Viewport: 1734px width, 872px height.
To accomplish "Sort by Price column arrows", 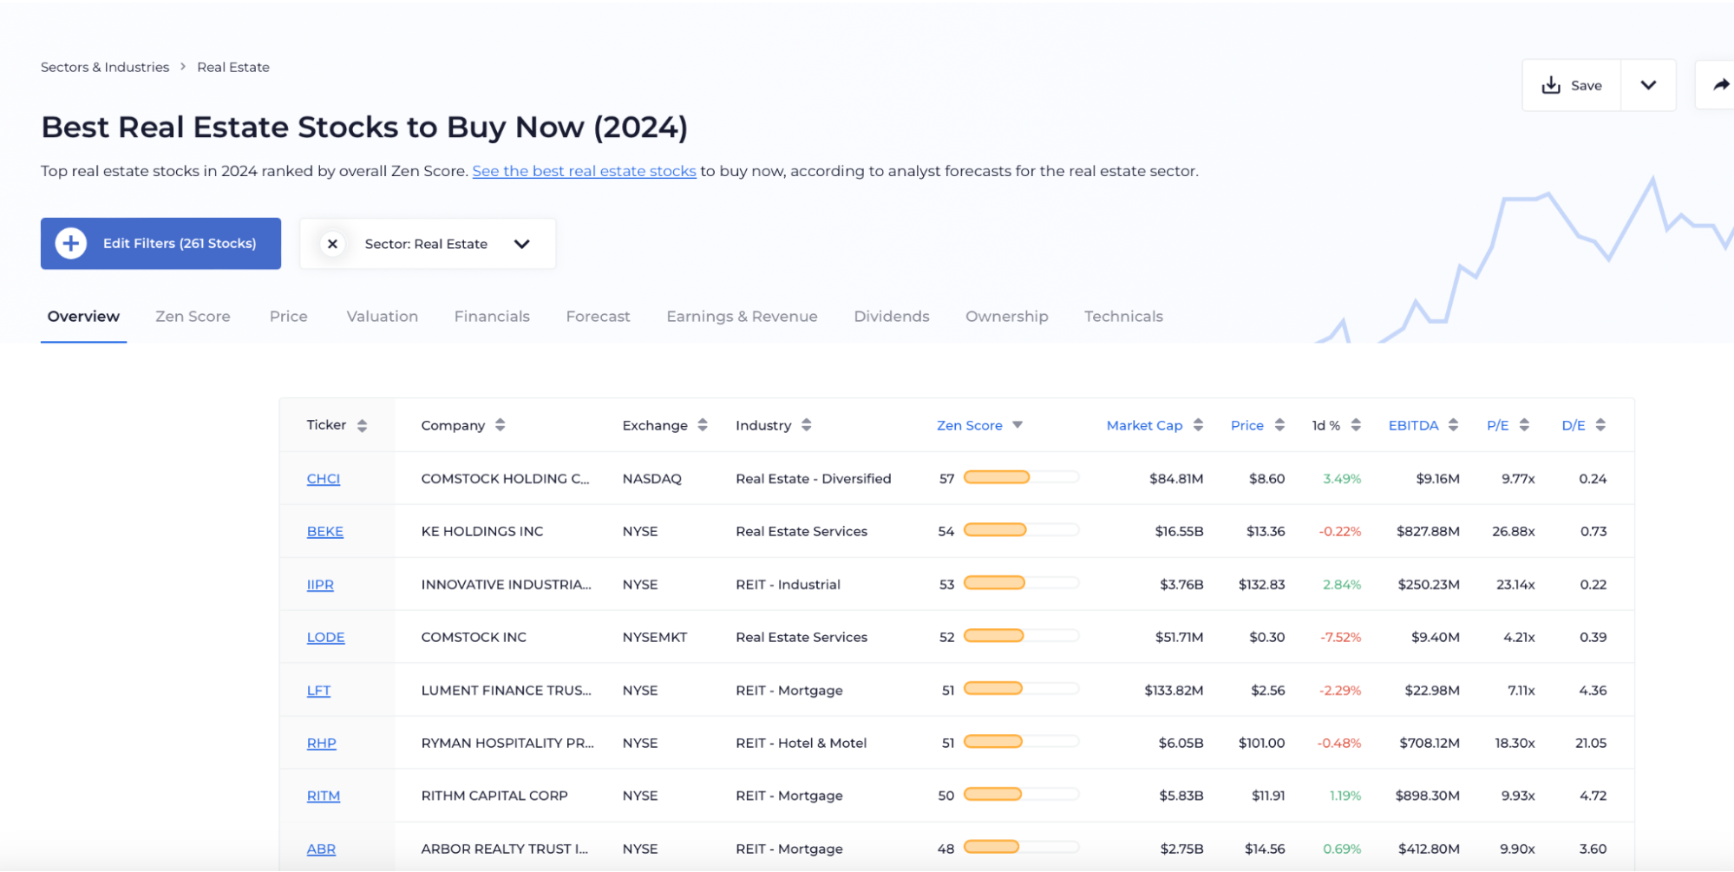I will coord(1279,425).
